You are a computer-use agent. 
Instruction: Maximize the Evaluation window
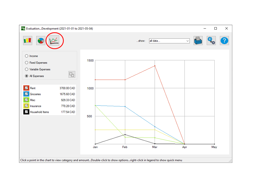pyautogui.click(x=215, y=28)
